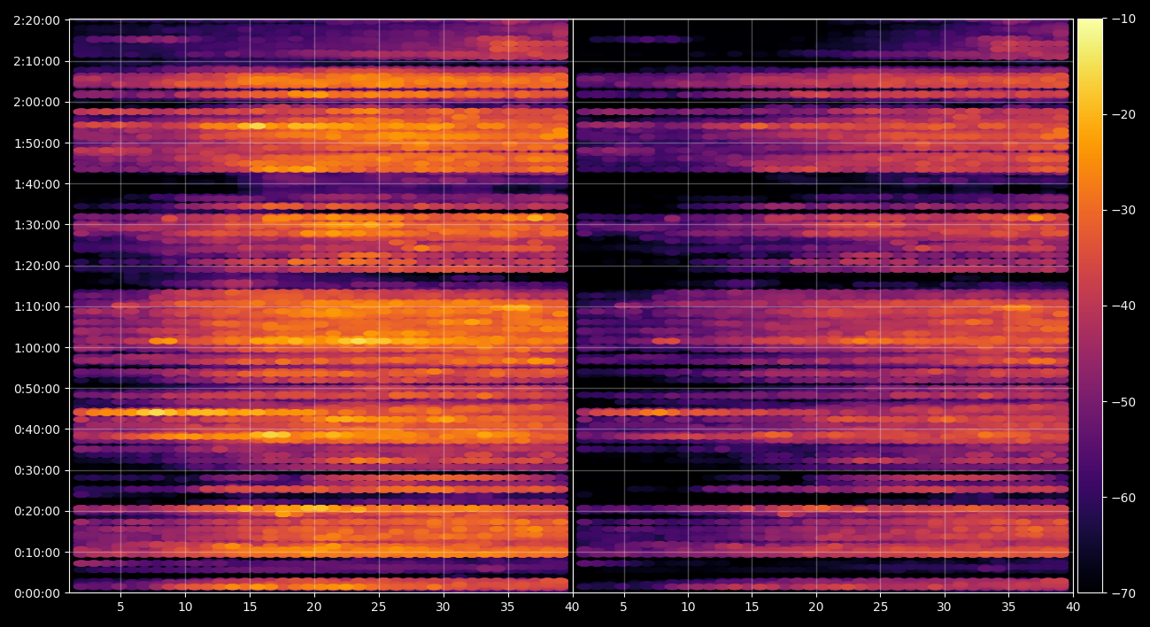Click x-axis tick 40 of right heatmap
The height and width of the screenshot is (627, 1150).
pyautogui.click(x=1073, y=608)
